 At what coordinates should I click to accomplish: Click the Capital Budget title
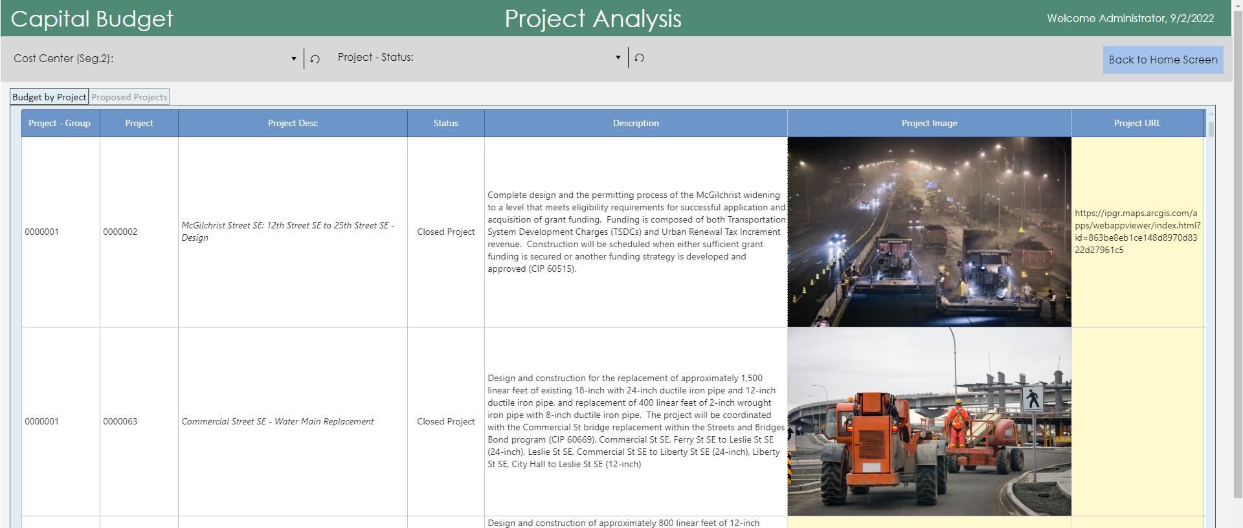click(x=92, y=19)
